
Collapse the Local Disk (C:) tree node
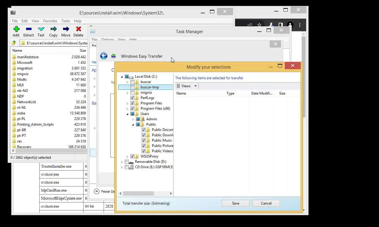[x=122, y=77]
